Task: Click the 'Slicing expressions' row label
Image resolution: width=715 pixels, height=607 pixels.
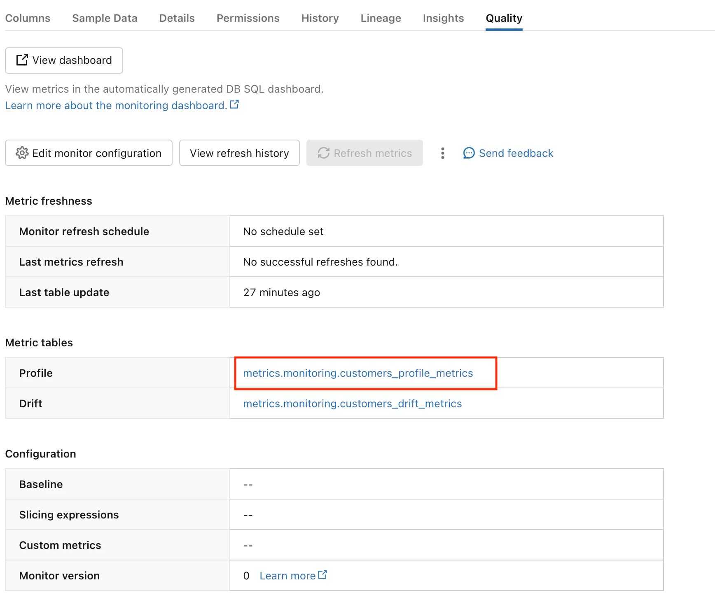Action: (x=69, y=515)
